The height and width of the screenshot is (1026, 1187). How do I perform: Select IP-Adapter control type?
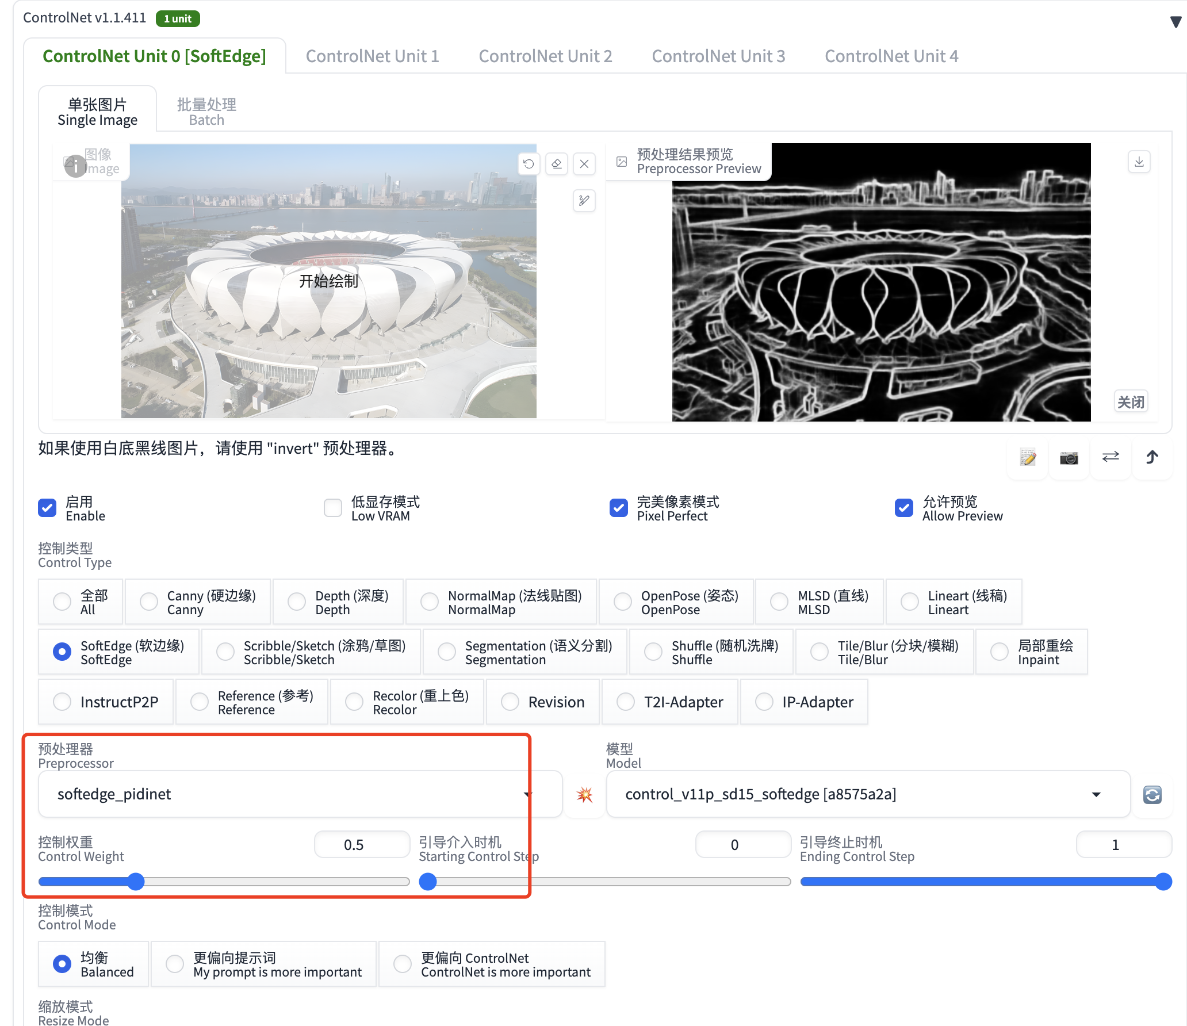point(804,702)
